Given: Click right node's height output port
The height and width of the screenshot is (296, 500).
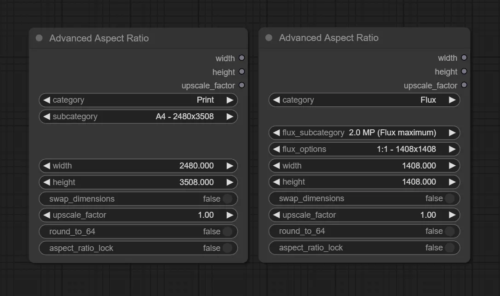Looking at the screenshot, I should pos(464,71).
